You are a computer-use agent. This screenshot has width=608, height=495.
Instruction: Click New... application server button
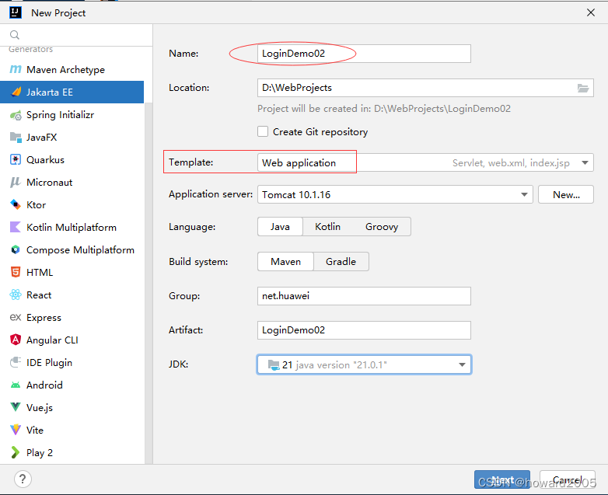tap(566, 194)
